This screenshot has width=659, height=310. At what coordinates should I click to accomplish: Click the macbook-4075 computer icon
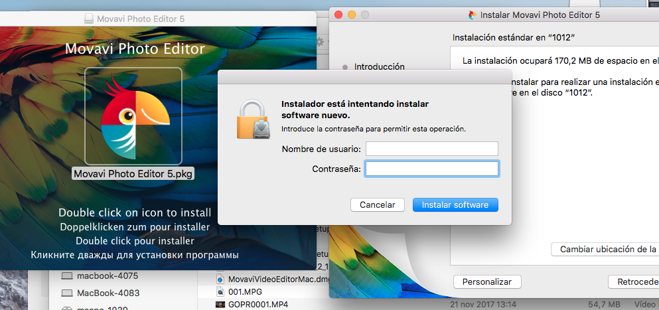(67, 276)
